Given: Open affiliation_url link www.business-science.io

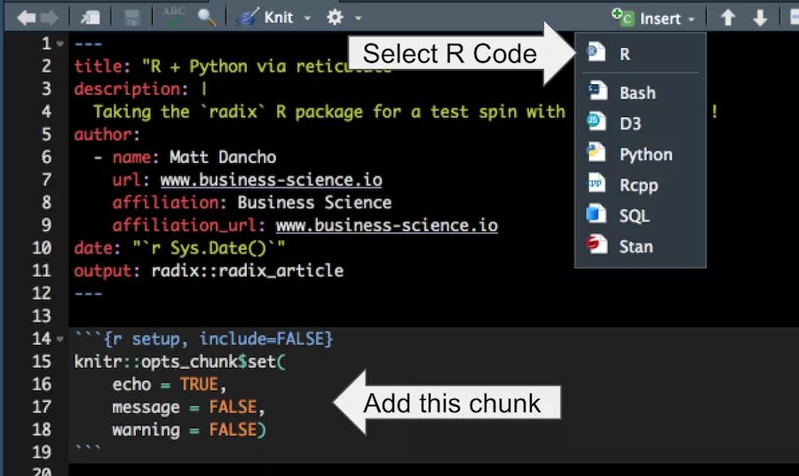Looking at the screenshot, I should pyautogui.click(x=387, y=225).
